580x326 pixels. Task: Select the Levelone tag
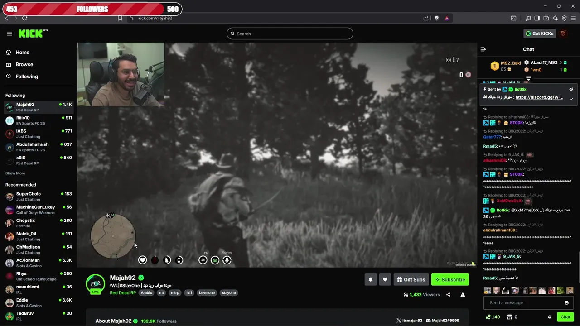click(x=207, y=293)
